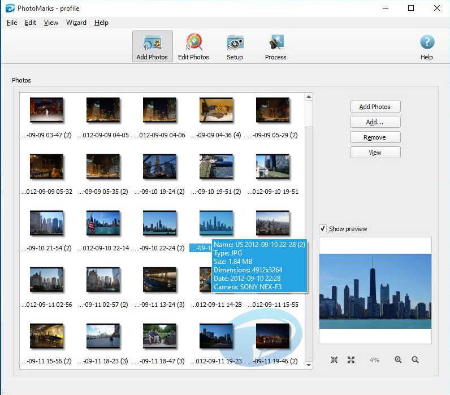The height and width of the screenshot is (395, 450).
Task: Click the fit-to-window preview icon
Action: click(334, 360)
